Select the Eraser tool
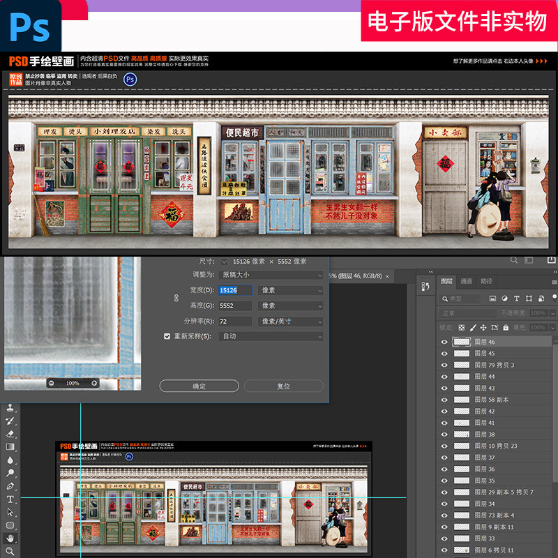Image resolution: width=558 pixels, height=558 pixels. point(9,435)
